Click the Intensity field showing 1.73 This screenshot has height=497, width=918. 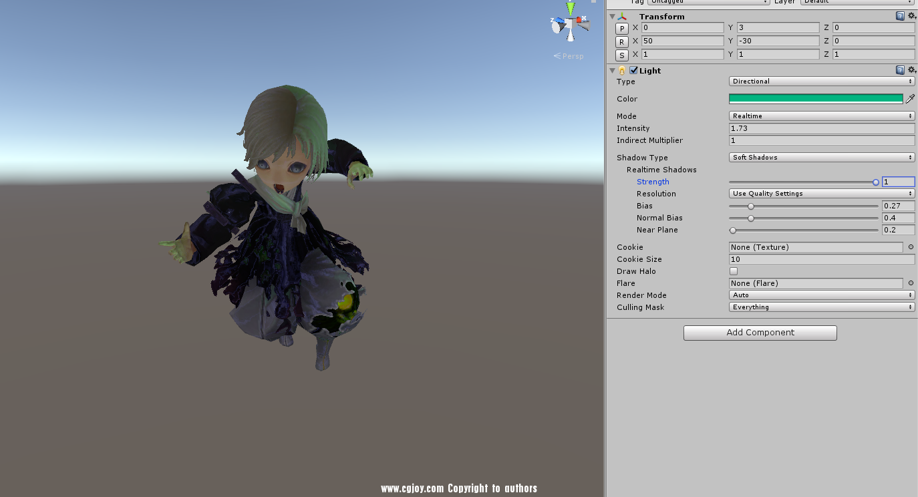coord(822,128)
